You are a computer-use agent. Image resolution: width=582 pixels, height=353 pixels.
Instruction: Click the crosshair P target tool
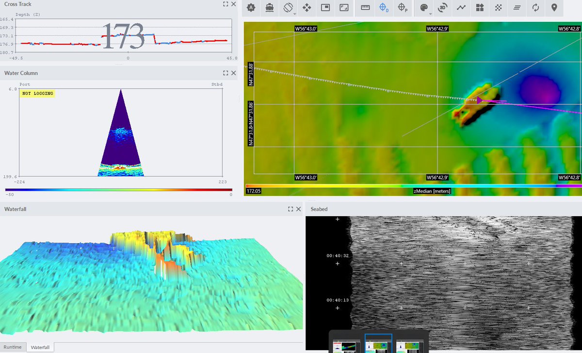click(x=402, y=8)
